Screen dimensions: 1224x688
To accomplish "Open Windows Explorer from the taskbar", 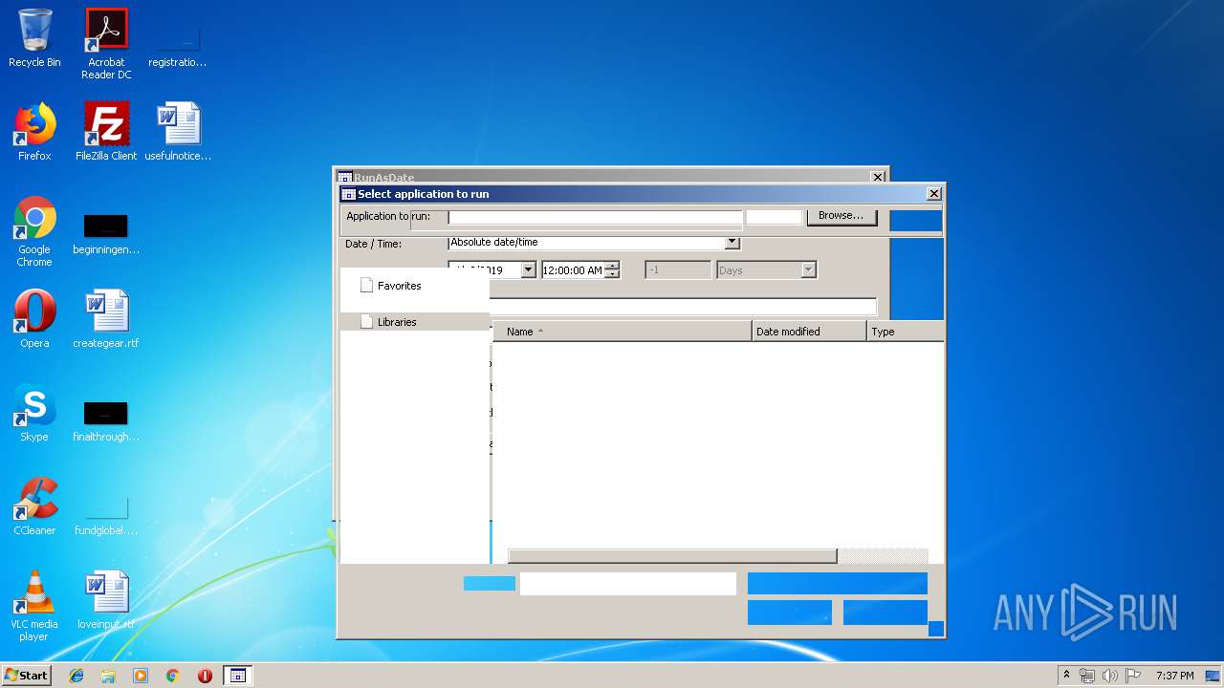I will [108, 676].
